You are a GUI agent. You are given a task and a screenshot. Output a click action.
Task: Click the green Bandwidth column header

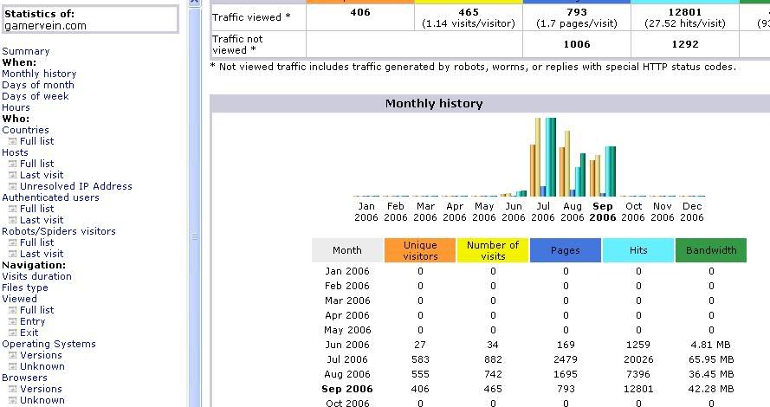tap(710, 250)
